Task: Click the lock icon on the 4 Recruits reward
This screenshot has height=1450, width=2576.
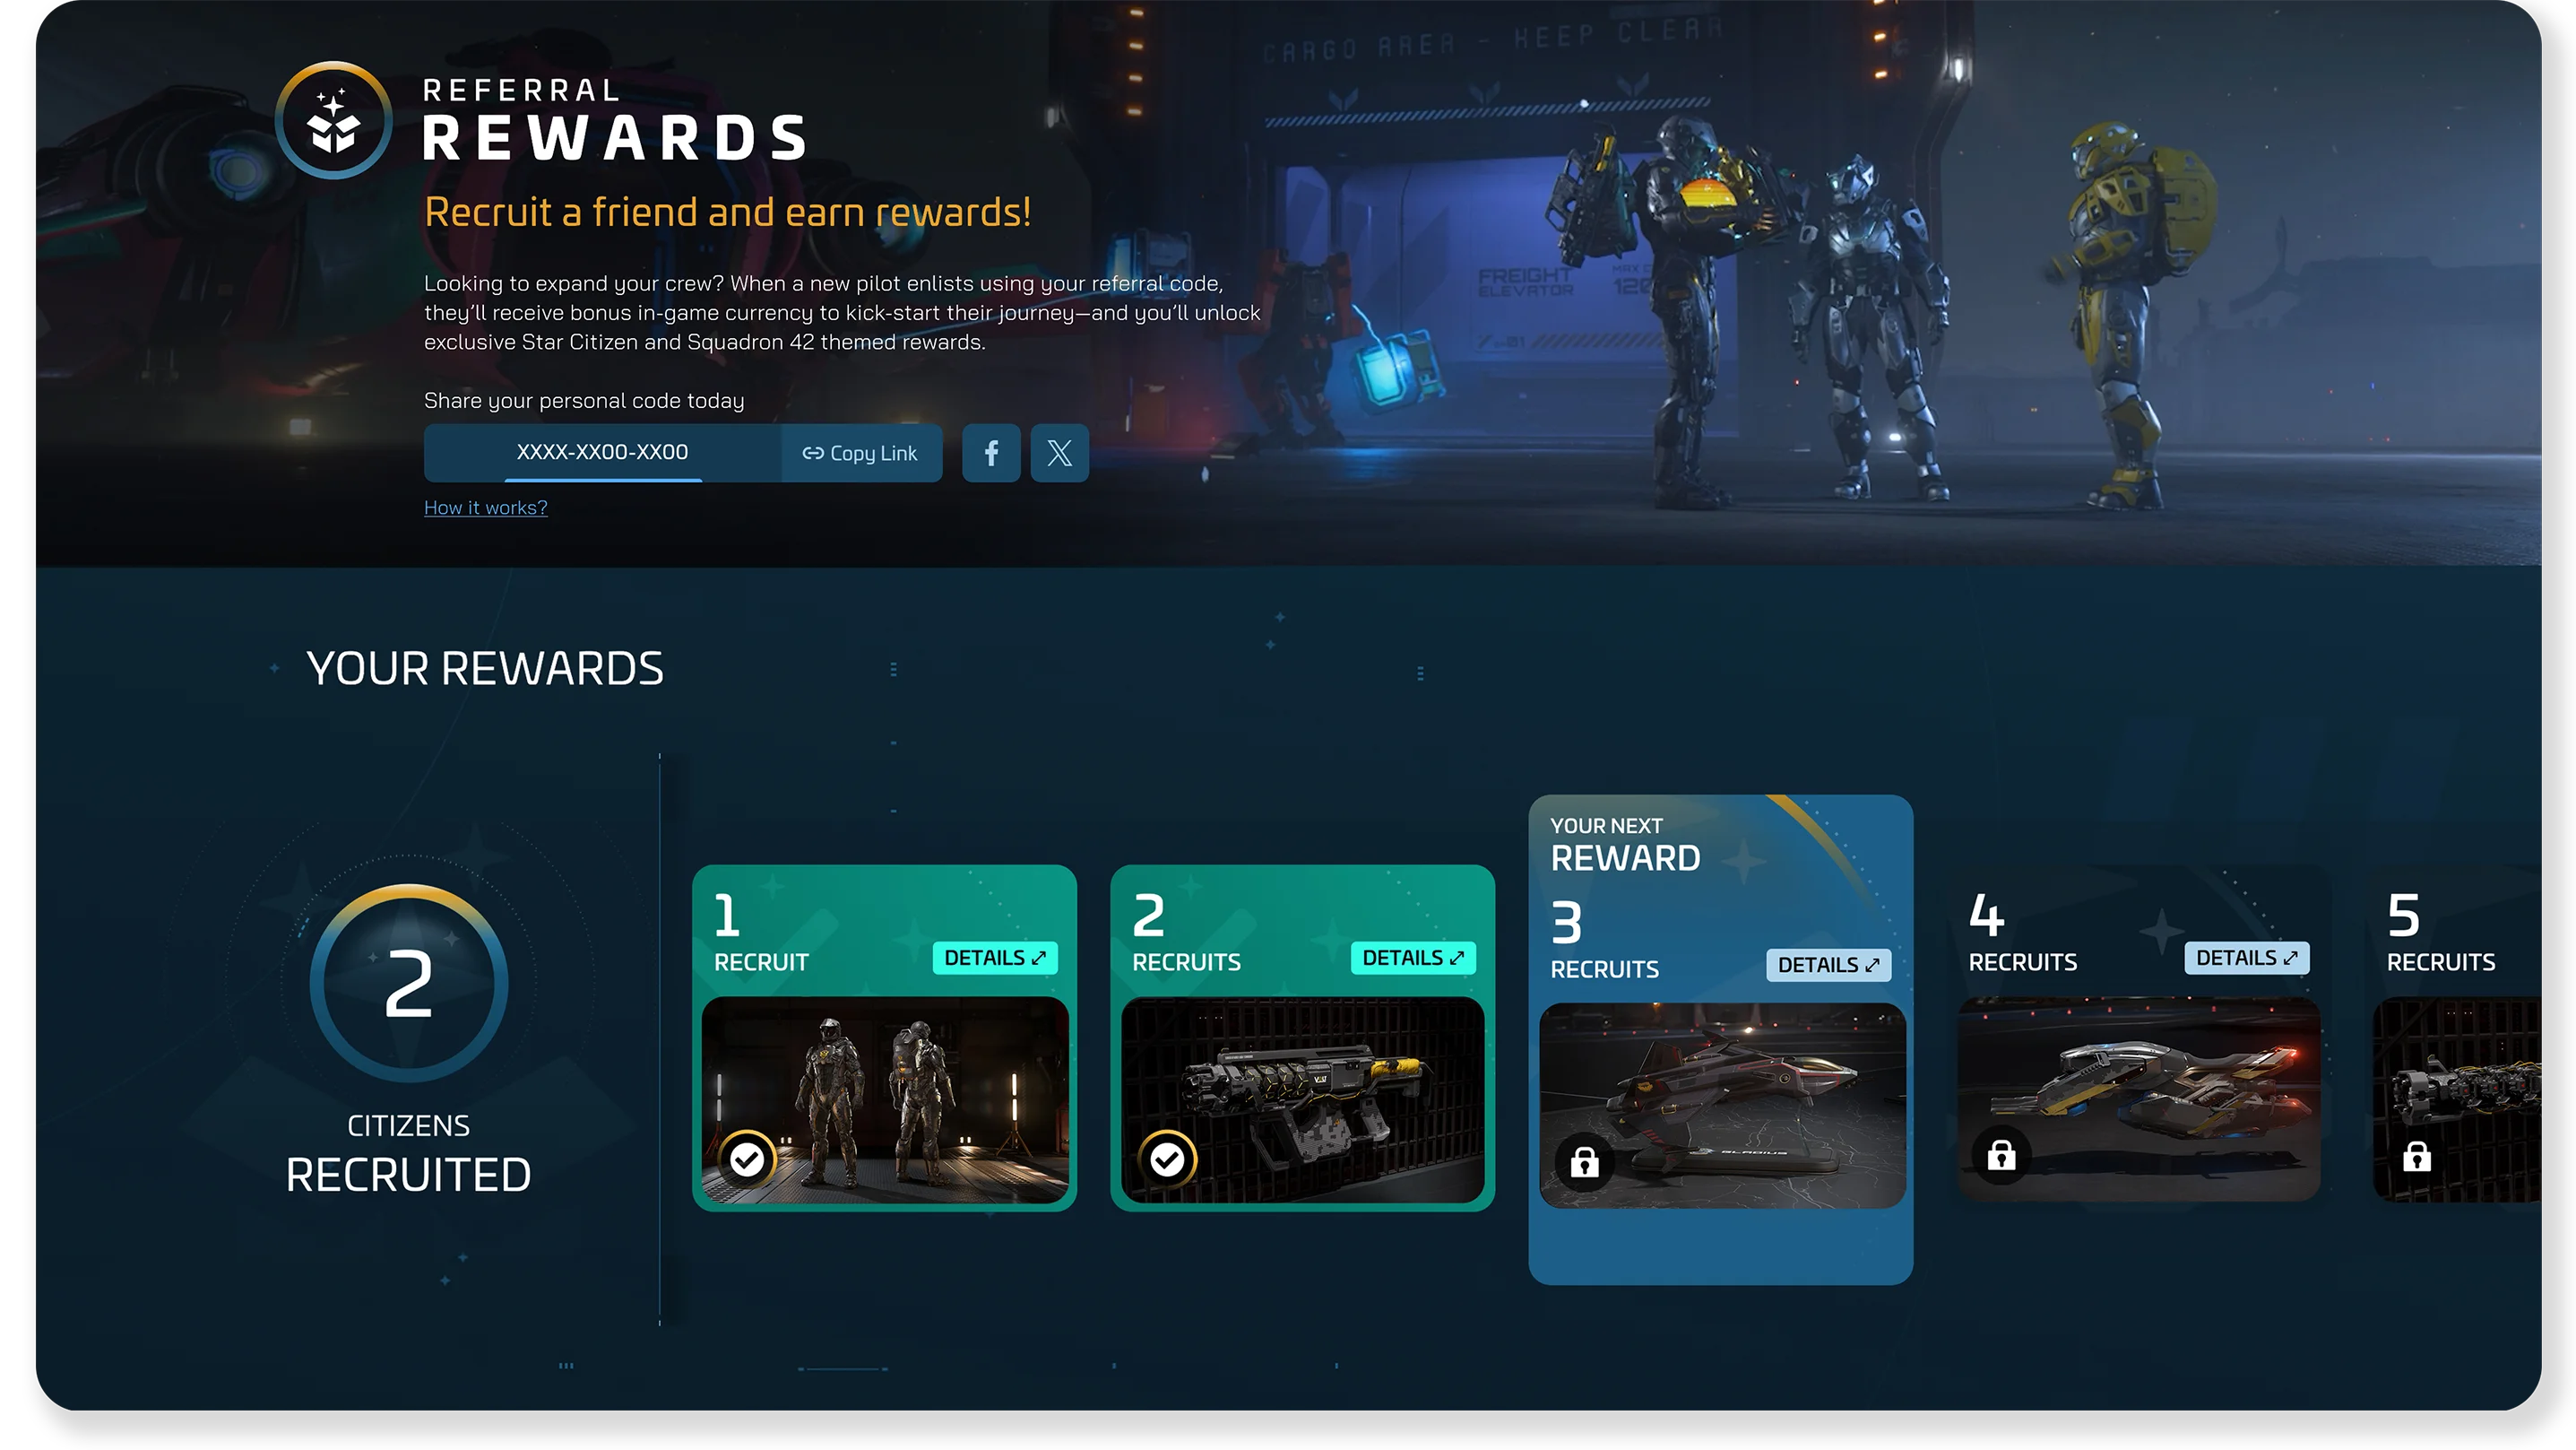Action: click(2001, 1156)
